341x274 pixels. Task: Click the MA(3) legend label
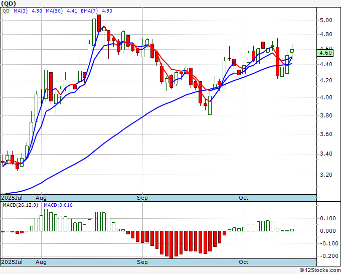[21, 11]
